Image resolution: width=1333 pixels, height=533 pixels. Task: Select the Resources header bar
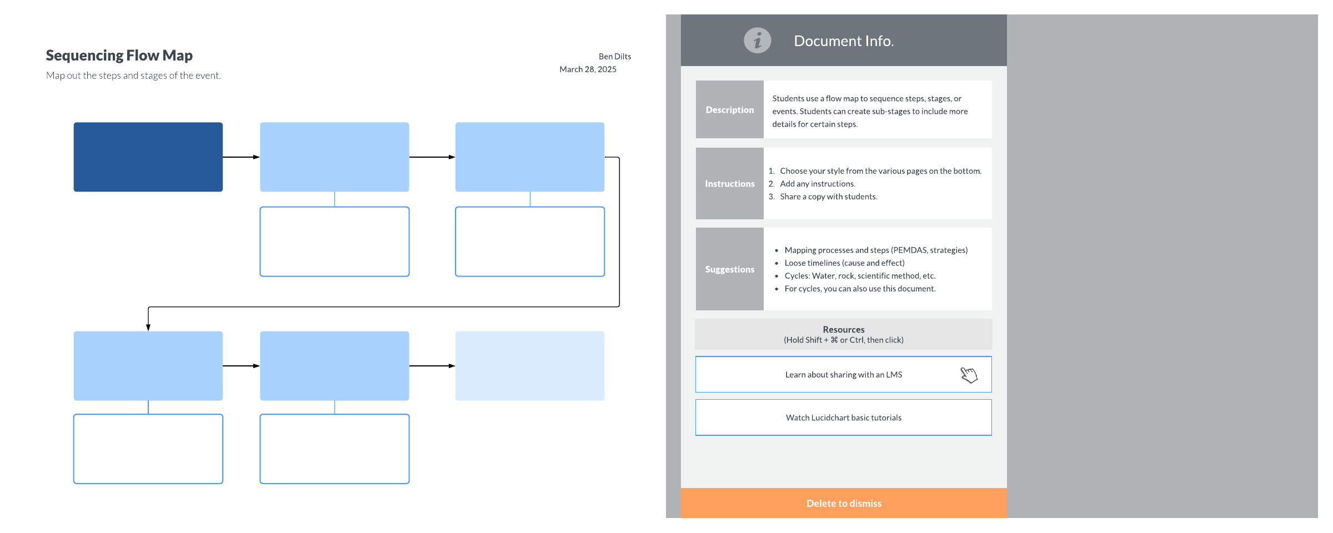coord(843,334)
